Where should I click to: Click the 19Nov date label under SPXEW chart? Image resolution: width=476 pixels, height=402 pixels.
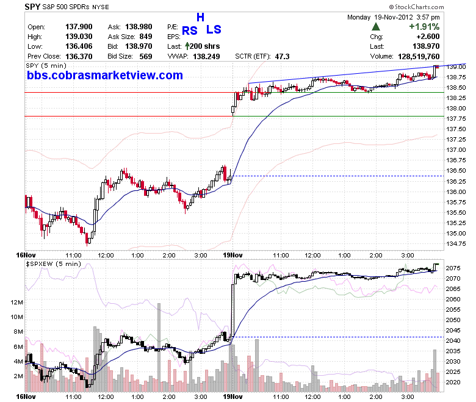[233, 397]
